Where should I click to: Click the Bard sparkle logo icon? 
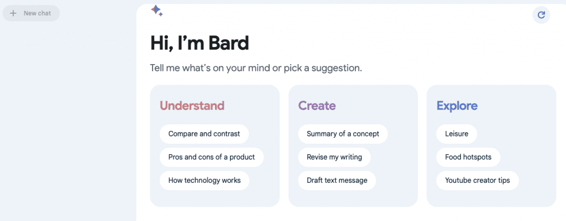pyautogui.click(x=156, y=10)
